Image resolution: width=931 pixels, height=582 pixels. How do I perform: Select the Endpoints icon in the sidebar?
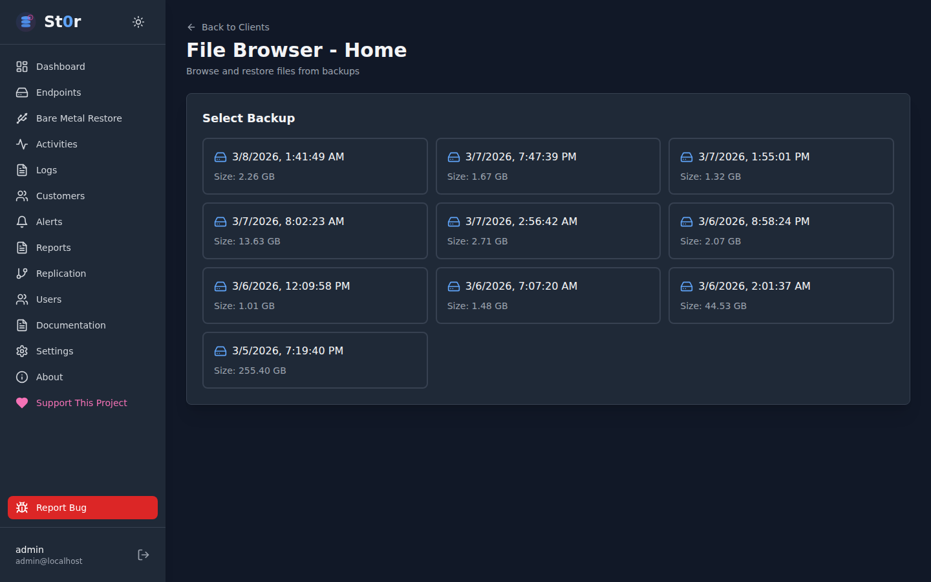(21, 92)
